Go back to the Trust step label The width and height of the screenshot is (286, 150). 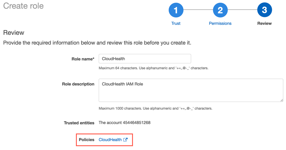point(176,23)
